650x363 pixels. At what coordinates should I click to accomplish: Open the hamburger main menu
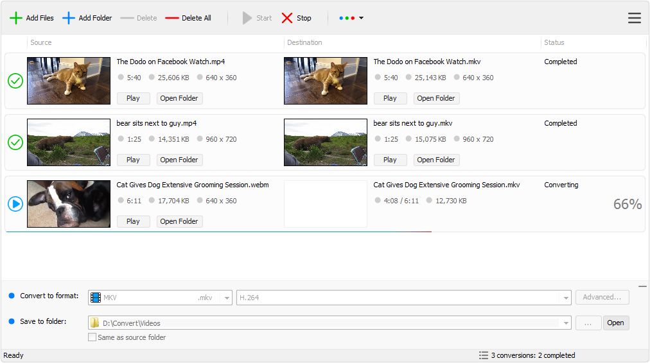(x=634, y=18)
